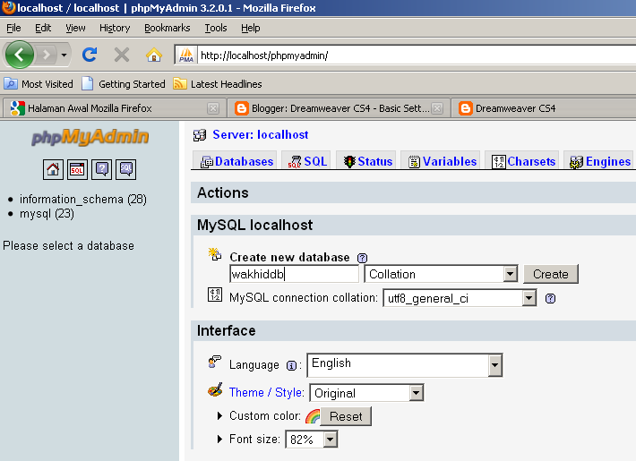The width and height of the screenshot is (636, 461).
Task: Open the Help menu
Action: click(x=250, y=28)
